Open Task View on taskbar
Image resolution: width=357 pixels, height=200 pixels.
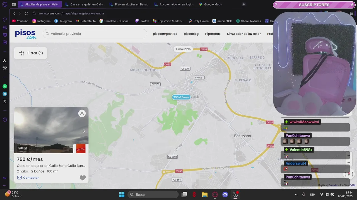[x=184, y=194]
